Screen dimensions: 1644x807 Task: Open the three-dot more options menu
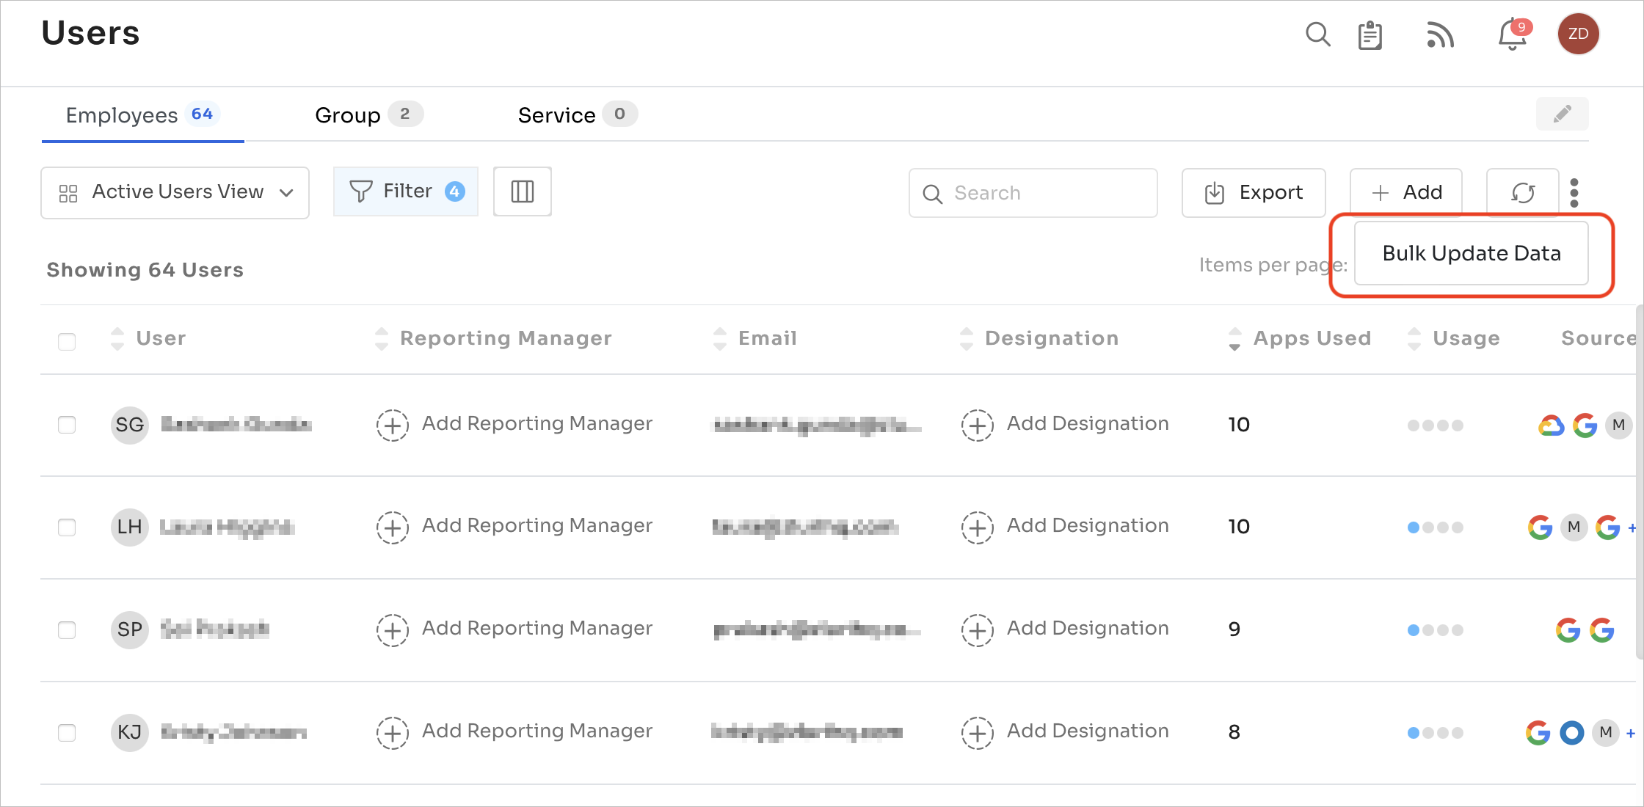click(1574, 193)
